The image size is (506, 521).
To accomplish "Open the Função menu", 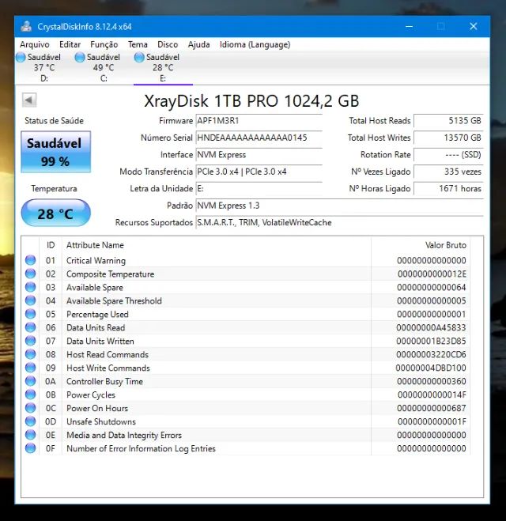I will [x=104, y=44].
